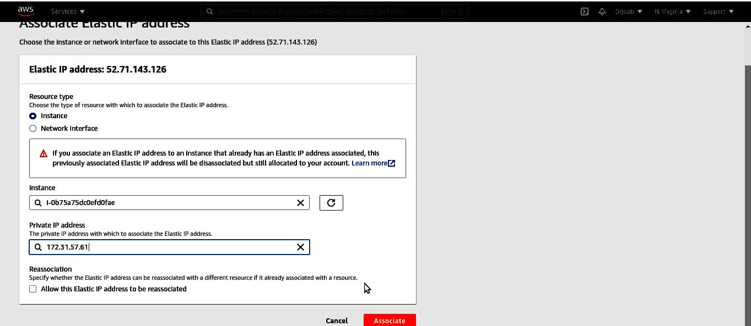
Task: Select the Instance resource type
Action: click(x=33, y=116)
